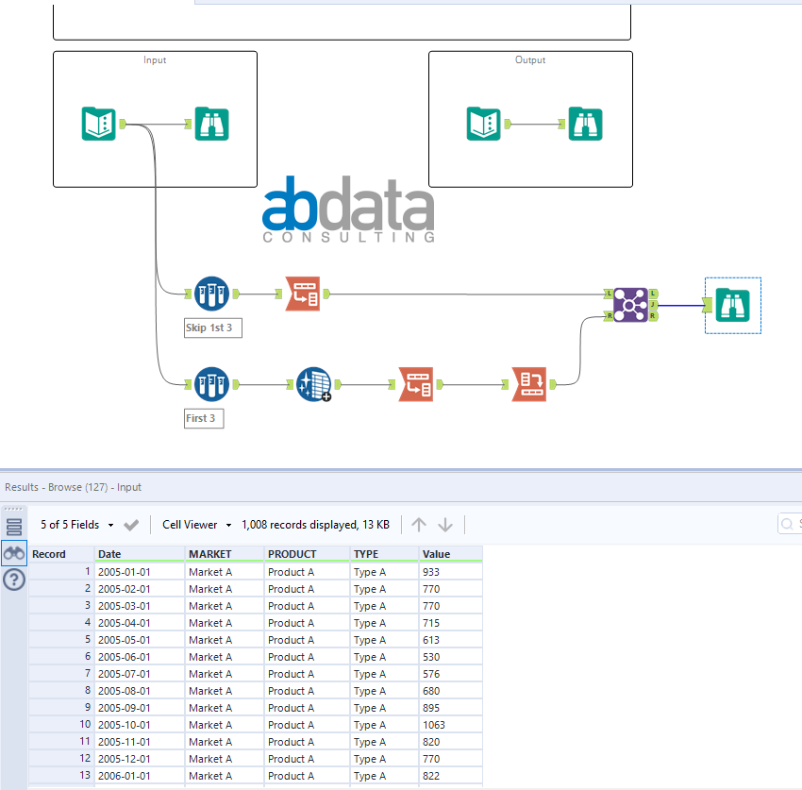802x790 pixels.
Task: Select the Input container title
Action: 155,59
